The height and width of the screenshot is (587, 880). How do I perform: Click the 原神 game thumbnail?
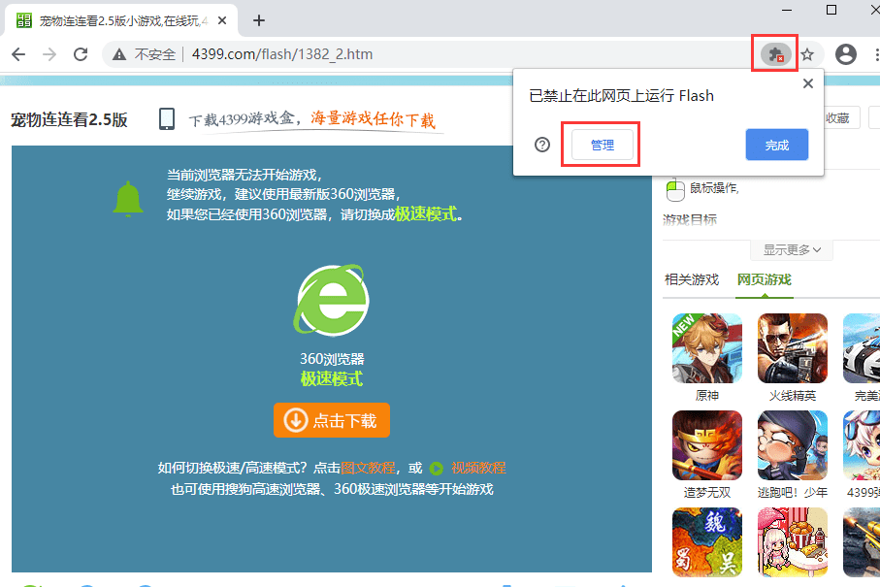(706, 348)
